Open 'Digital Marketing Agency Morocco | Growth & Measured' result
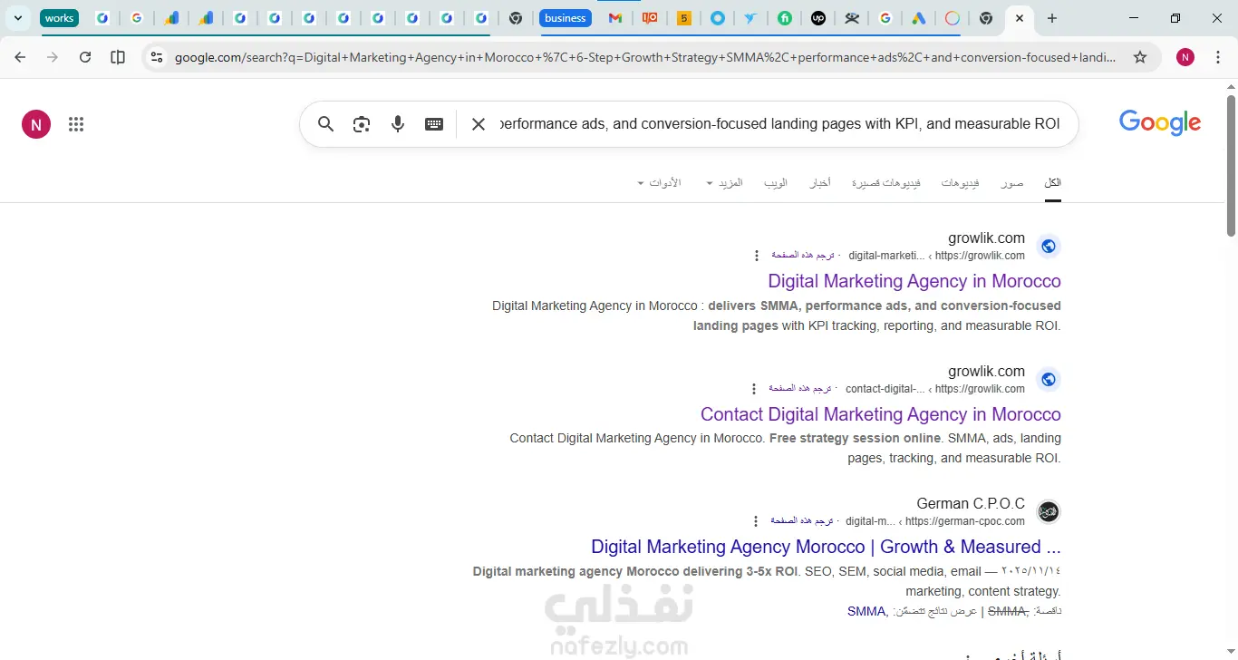 [x=826, y=547]
